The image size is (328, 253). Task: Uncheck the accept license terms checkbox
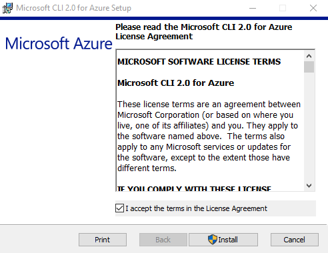tap(119, 208)
